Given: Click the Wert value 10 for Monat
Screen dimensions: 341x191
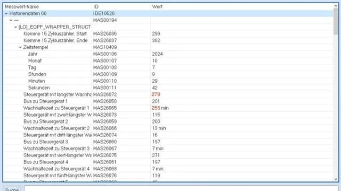Looking at the screenshot, I should (155, 60).
